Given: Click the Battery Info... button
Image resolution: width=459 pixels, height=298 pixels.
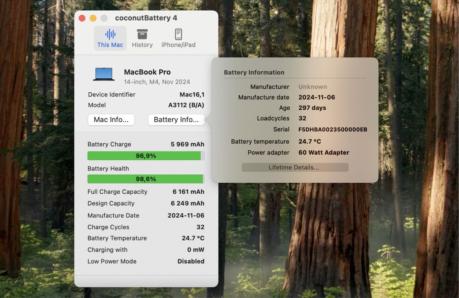Looking at the screenshot, I should [176, 120].
